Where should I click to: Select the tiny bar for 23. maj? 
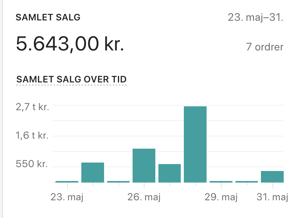pyautogui.click(x=67, y=181)
